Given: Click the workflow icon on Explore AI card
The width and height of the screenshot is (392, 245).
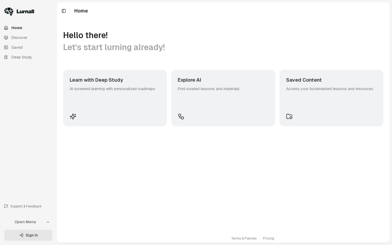Looking at the screenshot, I should pyautogui.click(x=181, y=117).
